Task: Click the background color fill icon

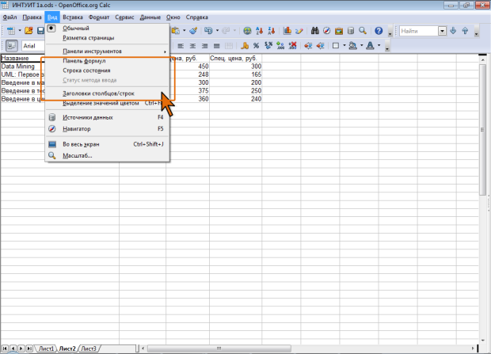Action: 354,46
